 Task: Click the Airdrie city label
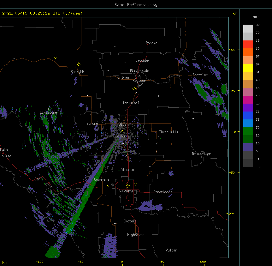127,170
